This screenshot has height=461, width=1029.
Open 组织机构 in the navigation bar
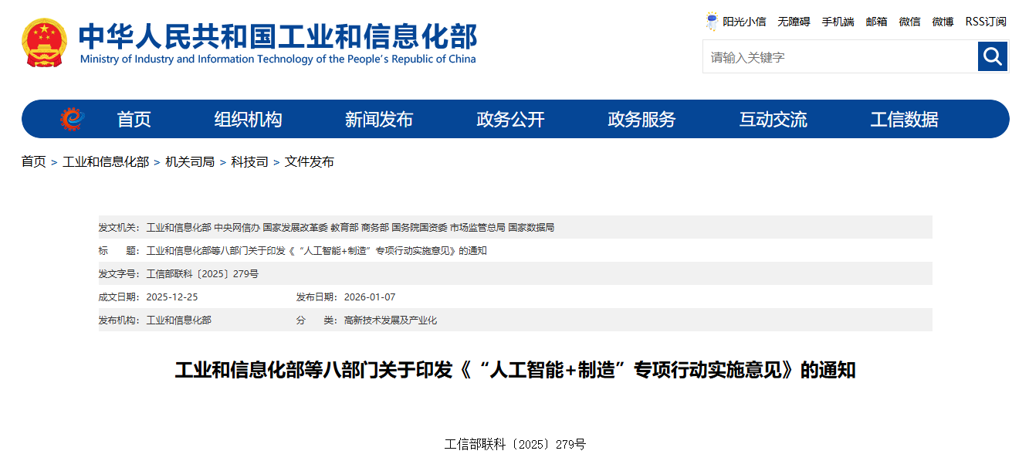[247, 119]
